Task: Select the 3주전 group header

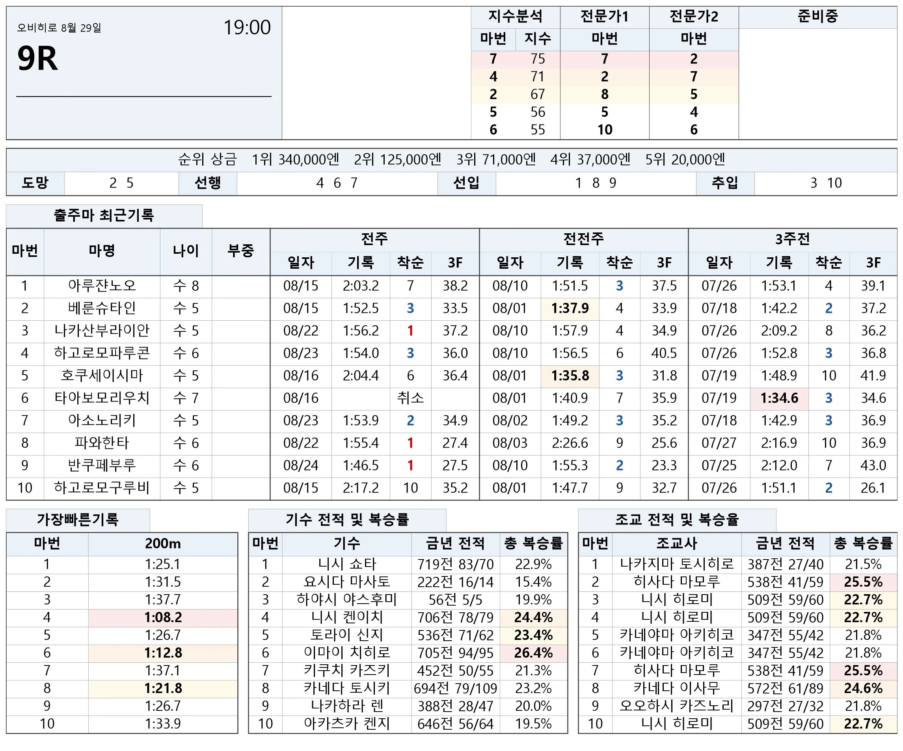Action: tap(793, 239)
